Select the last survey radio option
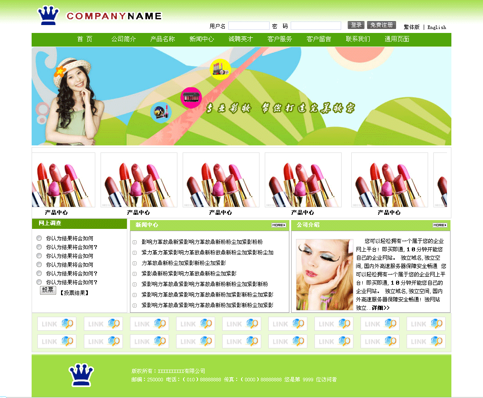483x398 pixels. coord(39,282)
